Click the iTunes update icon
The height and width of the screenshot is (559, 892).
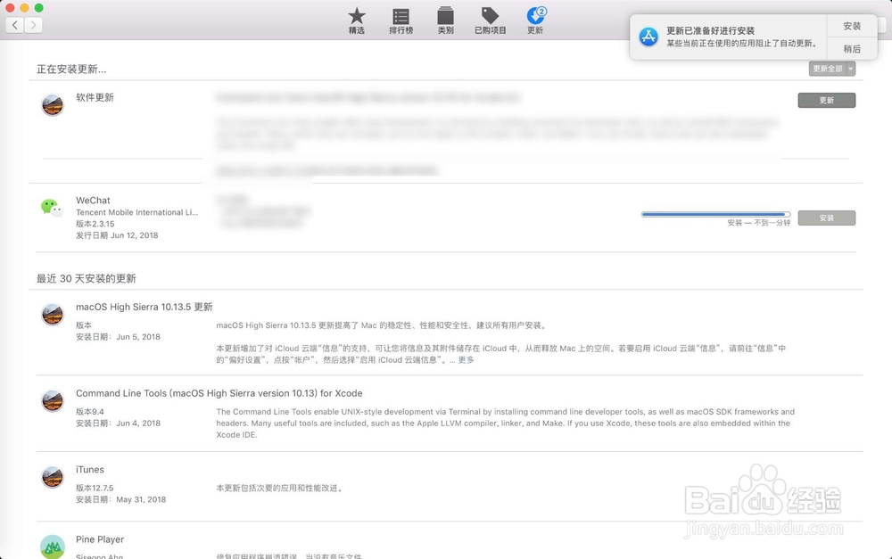coord(53,477)
